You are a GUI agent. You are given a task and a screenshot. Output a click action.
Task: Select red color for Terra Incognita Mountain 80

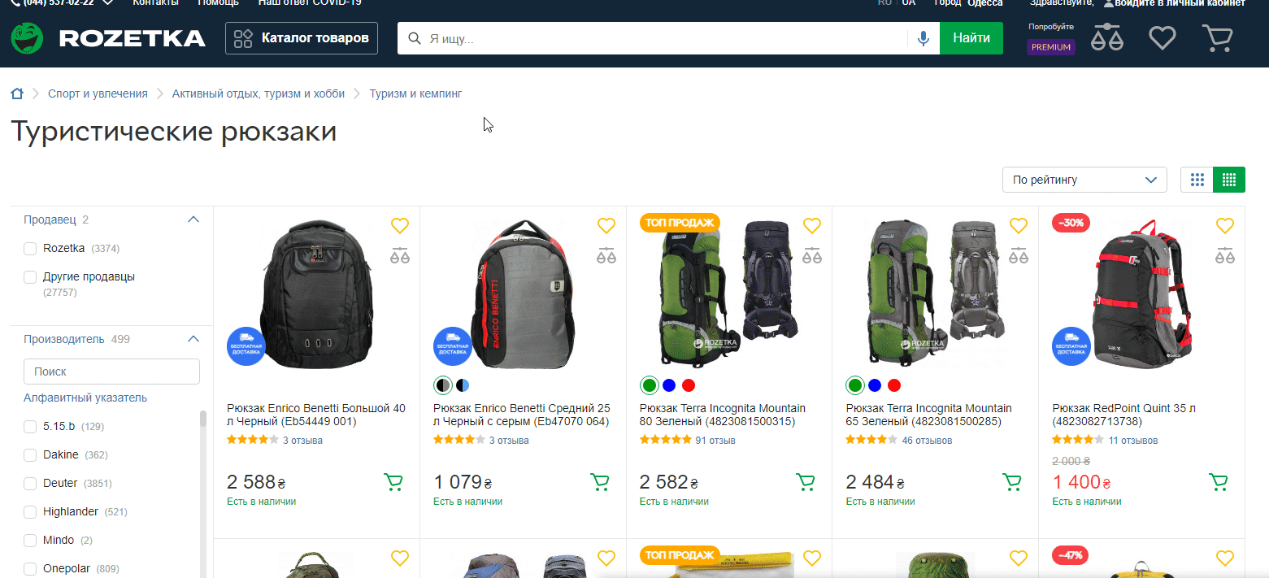(689, 385)
